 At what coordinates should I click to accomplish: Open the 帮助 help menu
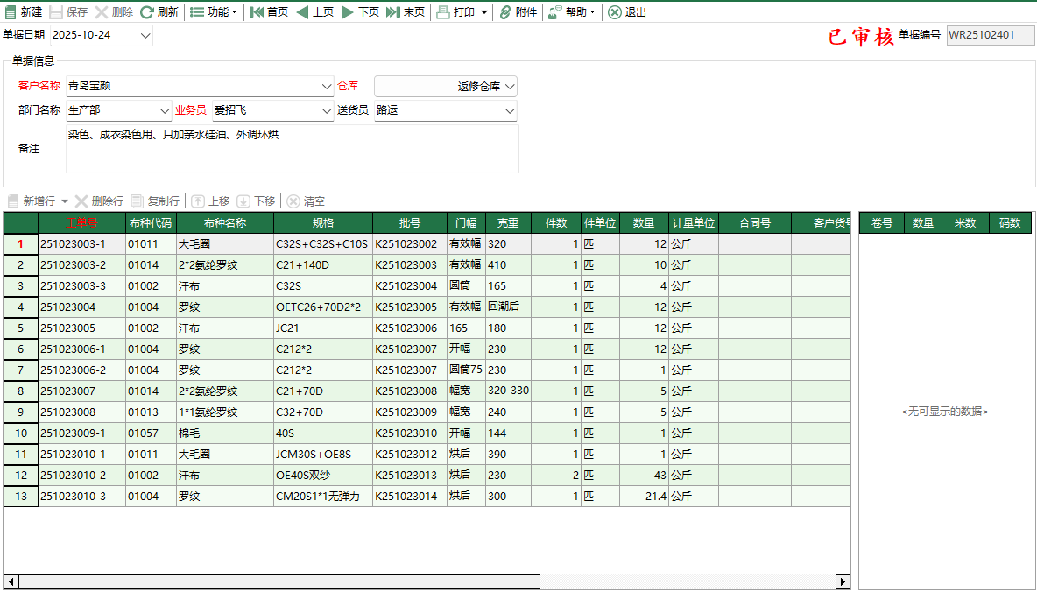click(570, 12)
